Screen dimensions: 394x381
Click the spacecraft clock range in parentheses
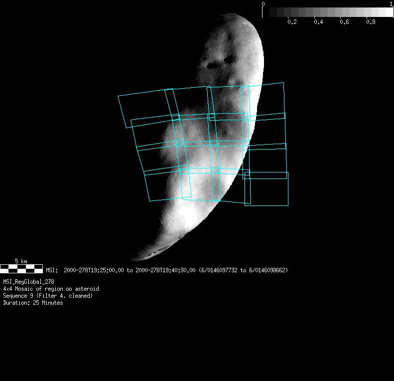click(243, 270)
